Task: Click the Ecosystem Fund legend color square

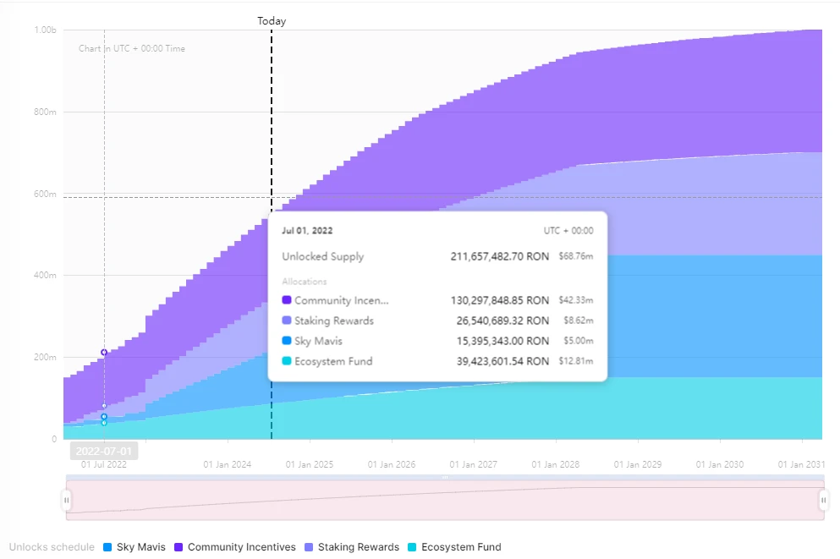Action: click(412, 547)
